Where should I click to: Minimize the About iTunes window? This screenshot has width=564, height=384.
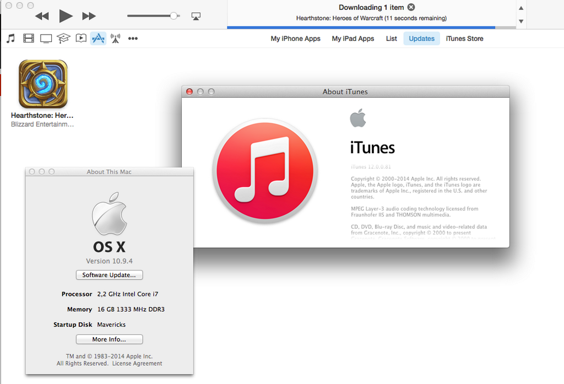pyautogui.click(x=200, y=92)
